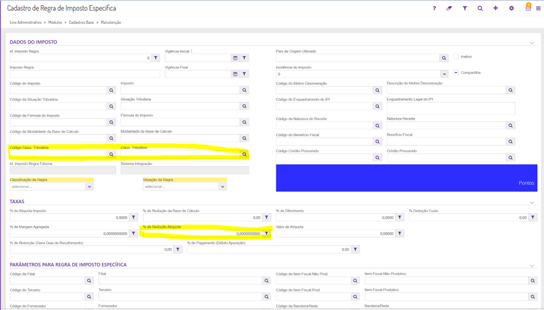The image size is (544, 310).
Task: Click the eraser clear-form icon
Action: click(x=449, y=9)
